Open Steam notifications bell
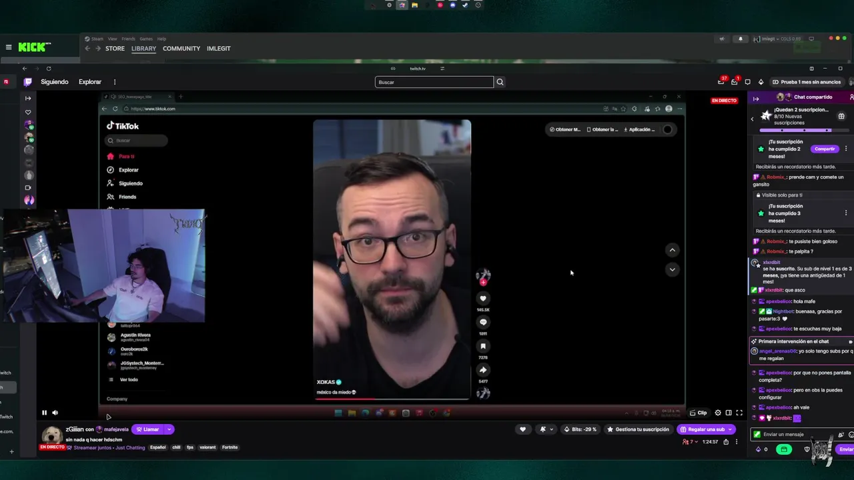The width and height of the screenshot is (854, 480). click(740, 39)
